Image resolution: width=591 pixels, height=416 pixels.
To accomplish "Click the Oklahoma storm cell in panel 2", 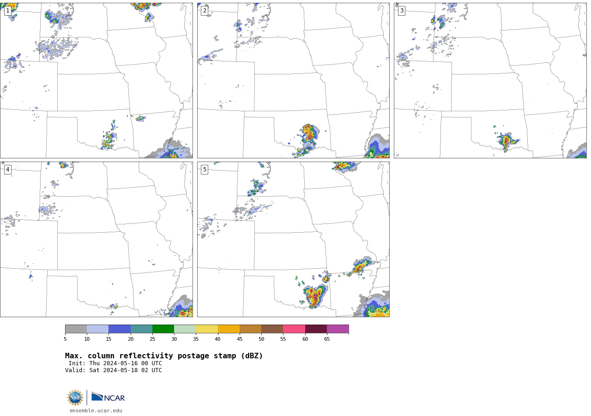I will coord(308,134).
